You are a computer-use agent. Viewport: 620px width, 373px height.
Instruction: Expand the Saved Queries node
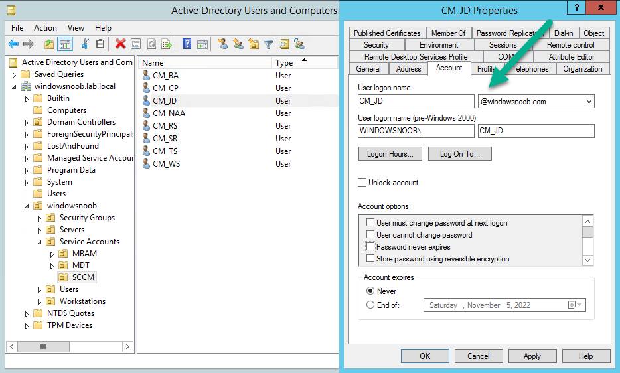tap(14, 75)
